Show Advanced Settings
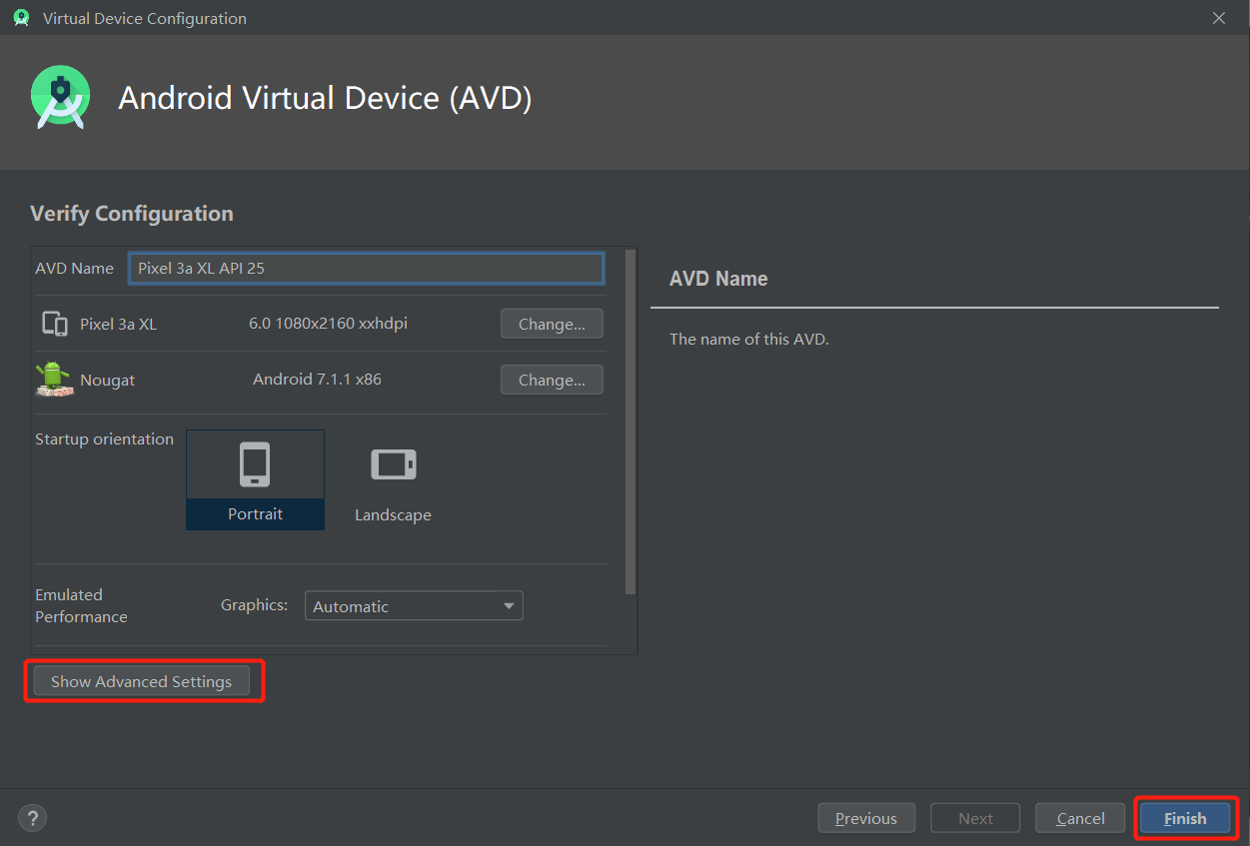This screenshot has height=846, width=1250. pyautogui.click(x=141, y=681)
